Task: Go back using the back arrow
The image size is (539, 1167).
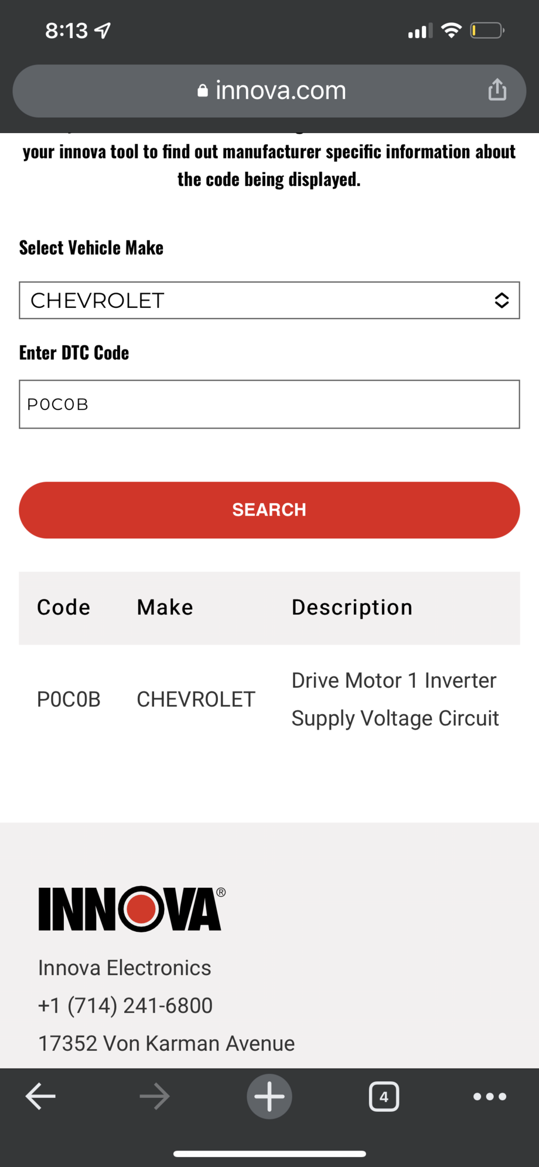Action: [x=40, y=1096]
